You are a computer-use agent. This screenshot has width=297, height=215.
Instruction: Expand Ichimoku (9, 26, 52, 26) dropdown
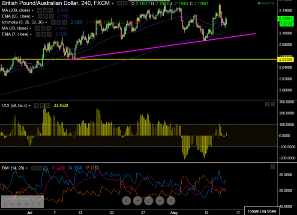point(46,23)
